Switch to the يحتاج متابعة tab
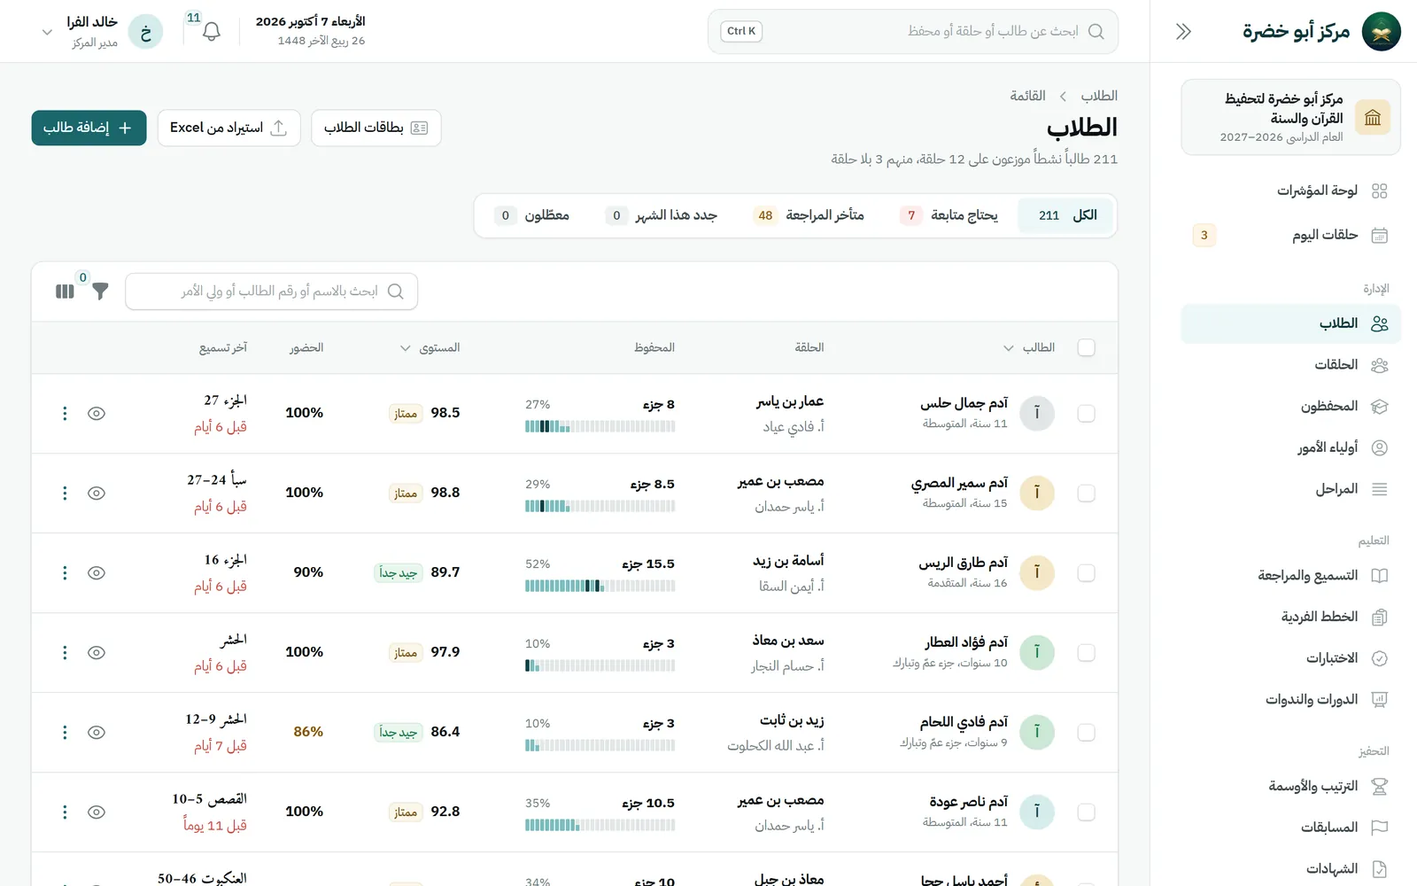The height and width of the screenshot is (886, 1417). [x=949, y=215]
